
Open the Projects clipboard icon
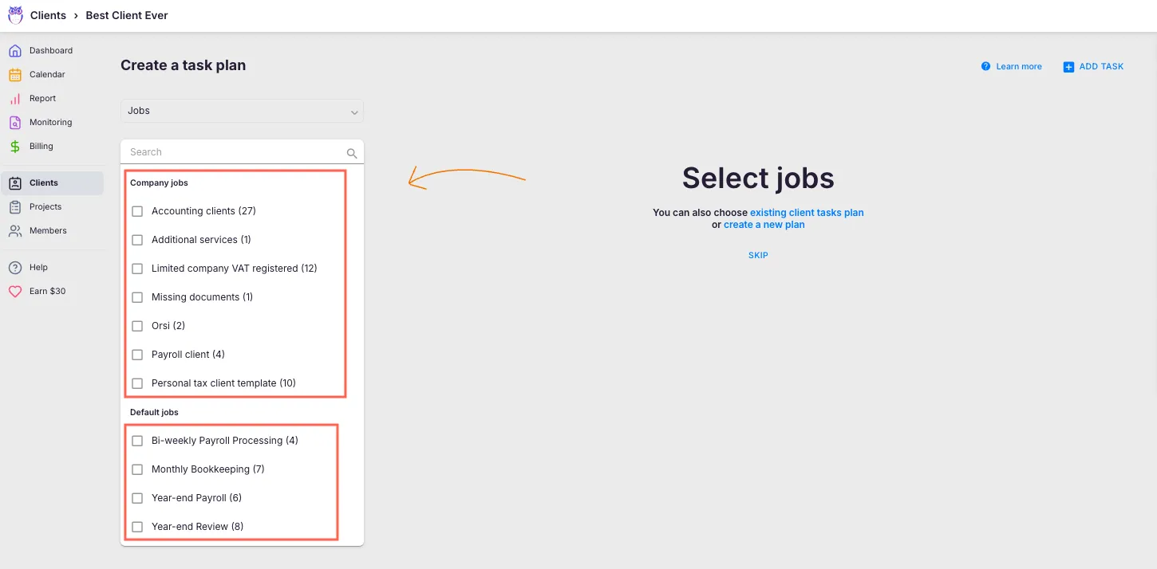[15, 207]
